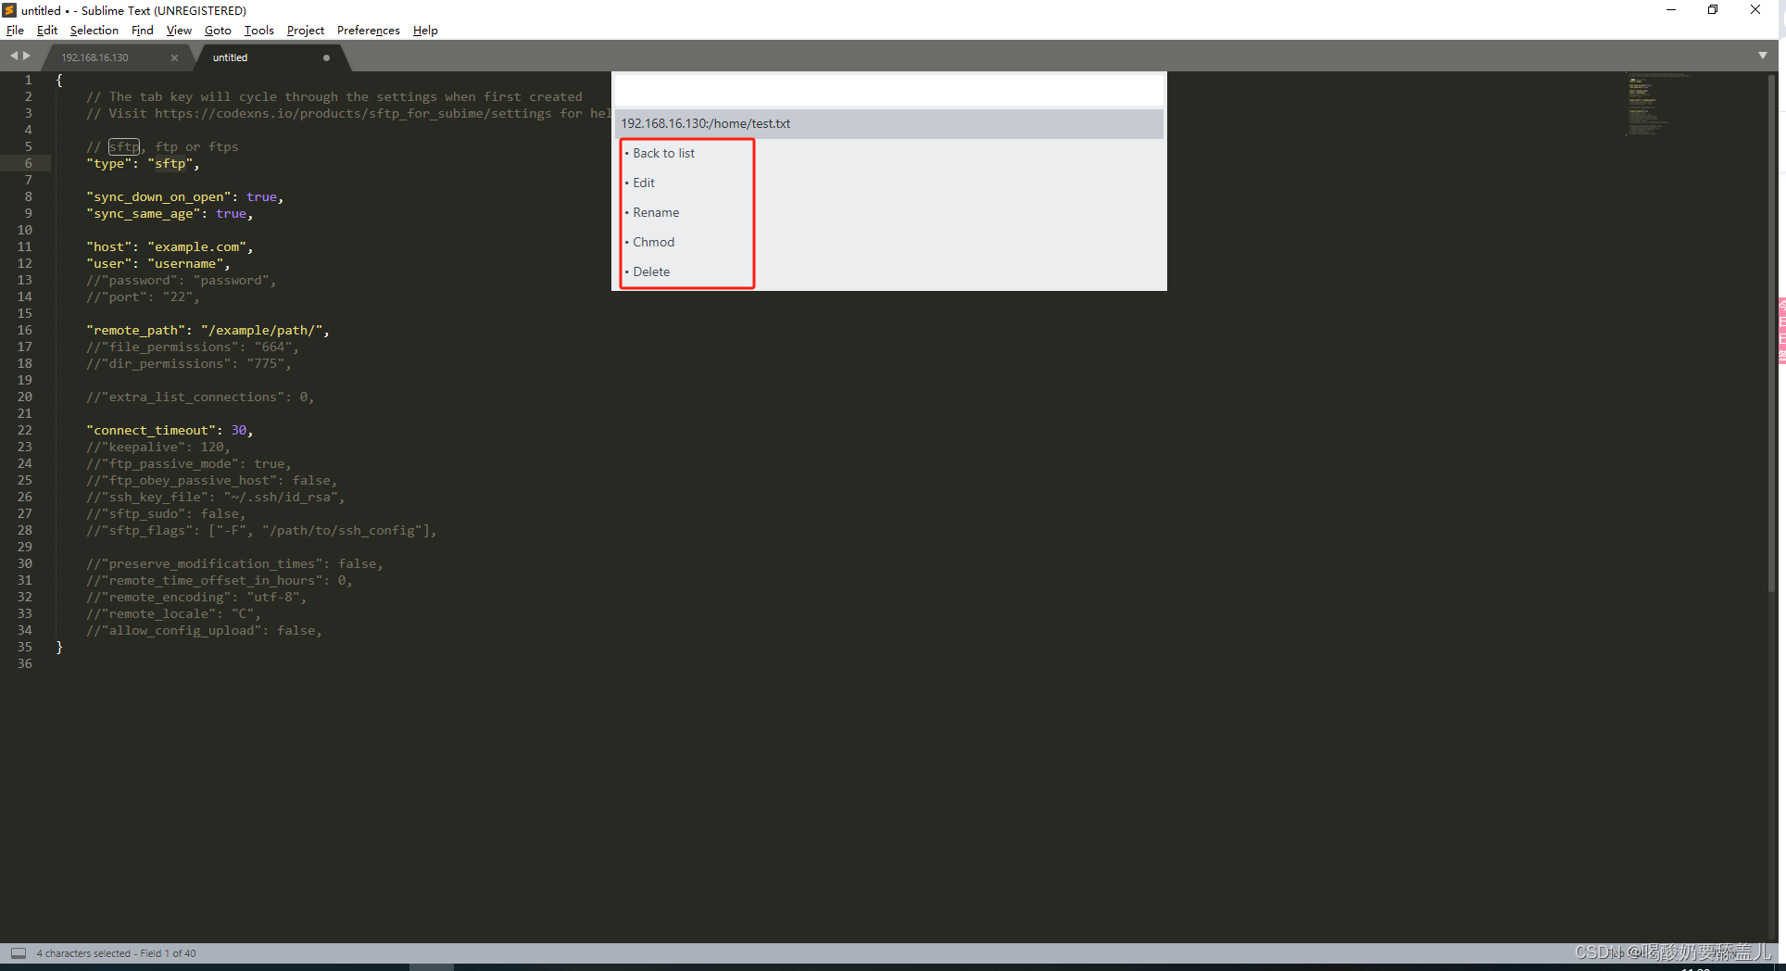
Task: Click the vertical scrollbar
Action: (x=1771, y=334)
